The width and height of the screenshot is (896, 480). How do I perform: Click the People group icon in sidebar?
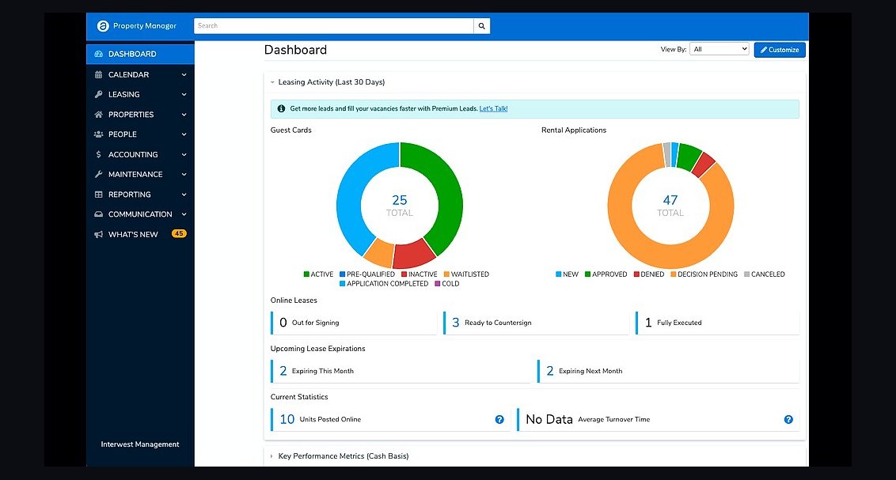[98, 134]
